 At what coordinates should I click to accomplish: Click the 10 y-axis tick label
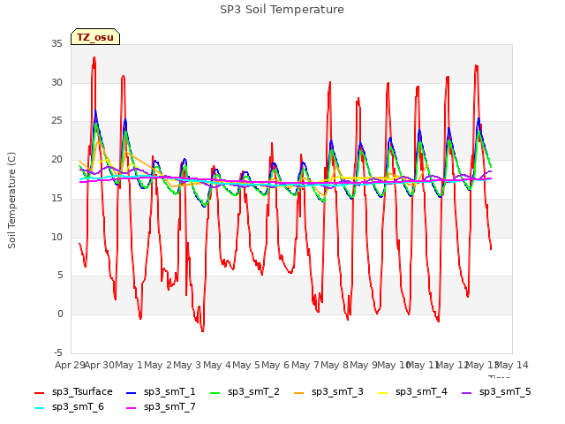(x=56, y=237)
